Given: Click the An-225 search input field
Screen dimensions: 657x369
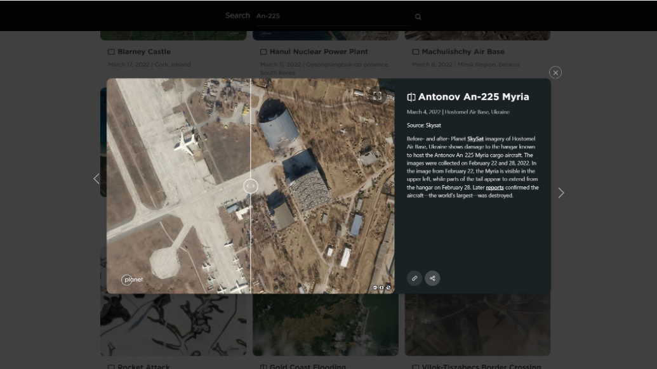Looking at the screenshot, I should pyautogui.click(x=330, y=16).
